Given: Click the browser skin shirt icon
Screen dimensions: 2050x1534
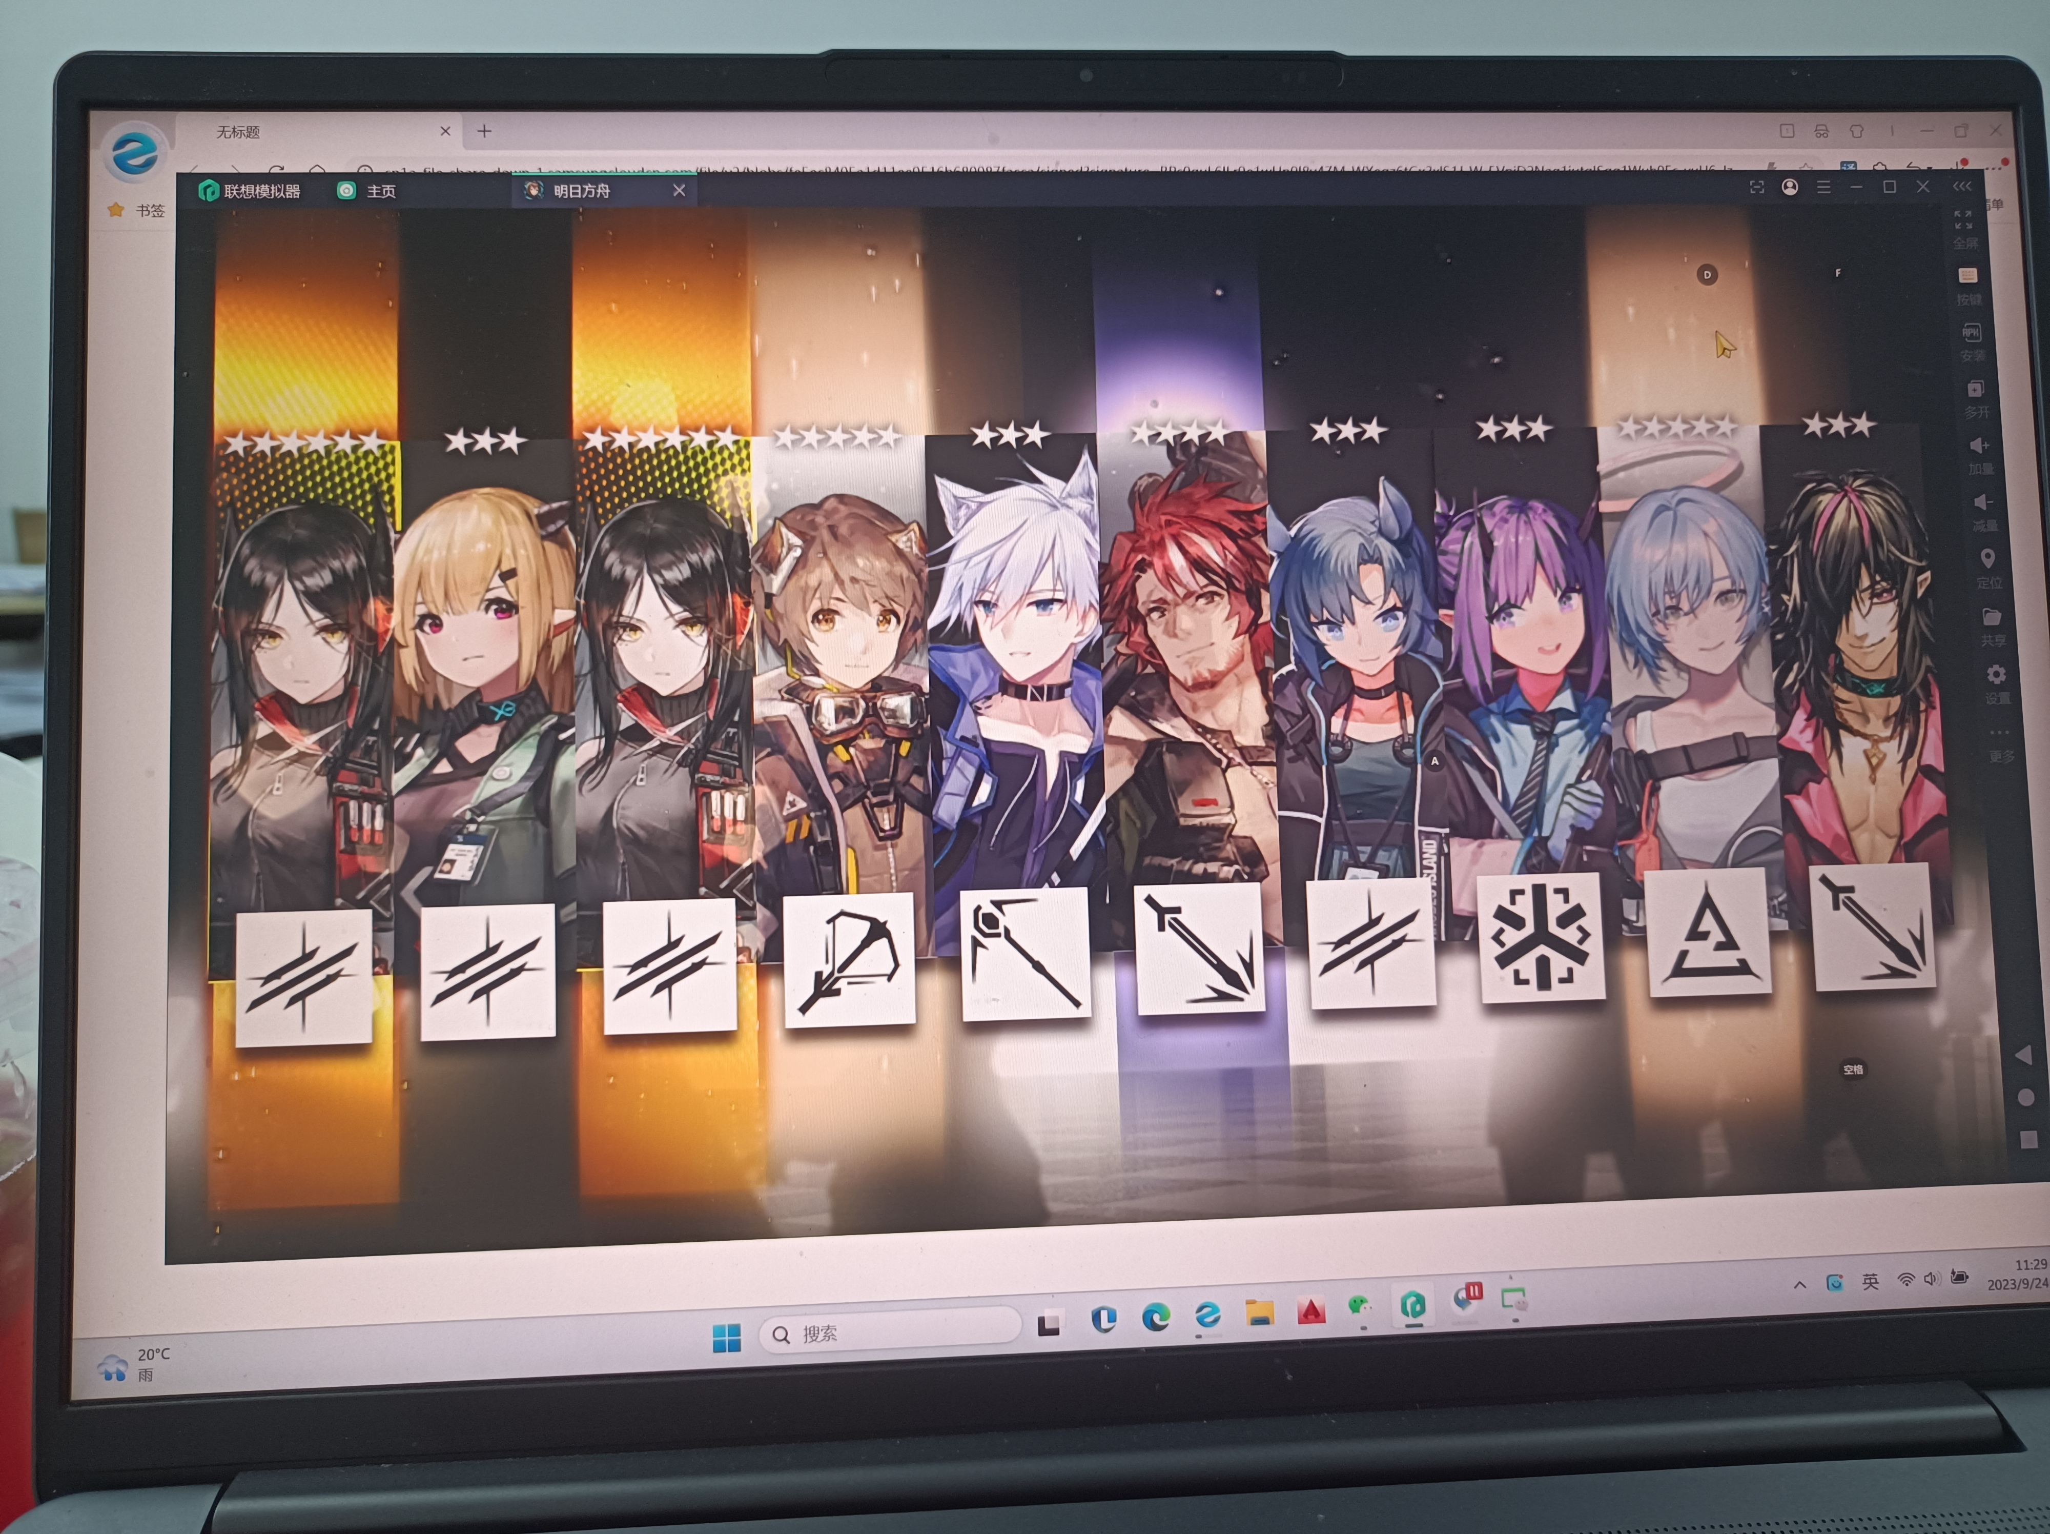Looking at the screenshot, I should 1856,132.
